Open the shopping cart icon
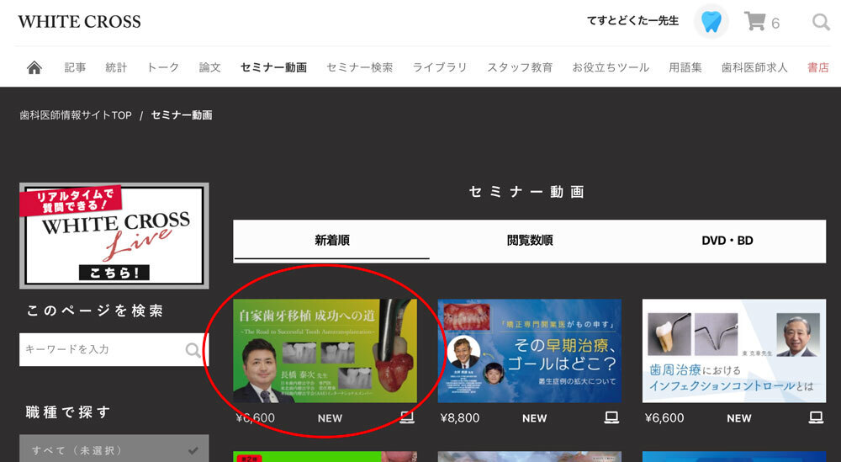Image resolution: width=841 pixels, height=462 pixels. tap(754, 22)
